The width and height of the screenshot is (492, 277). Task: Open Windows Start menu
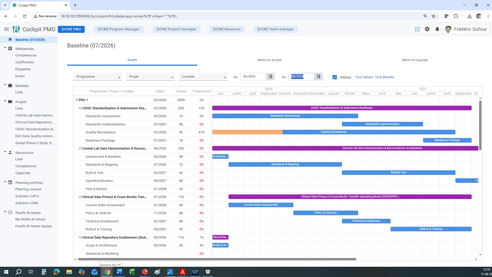point(6,272)
